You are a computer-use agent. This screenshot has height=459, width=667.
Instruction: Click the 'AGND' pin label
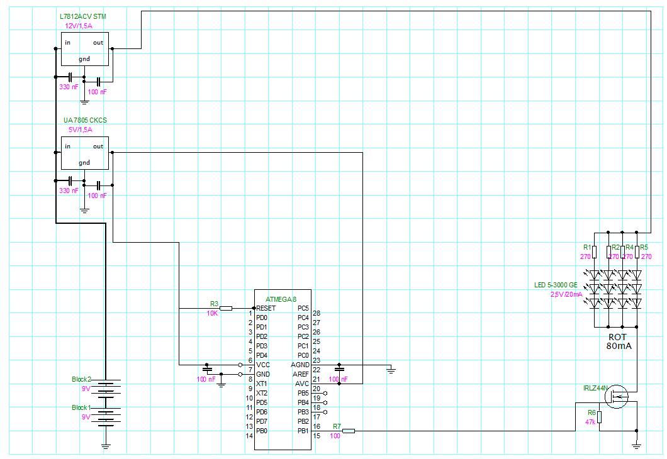point(300,365)
